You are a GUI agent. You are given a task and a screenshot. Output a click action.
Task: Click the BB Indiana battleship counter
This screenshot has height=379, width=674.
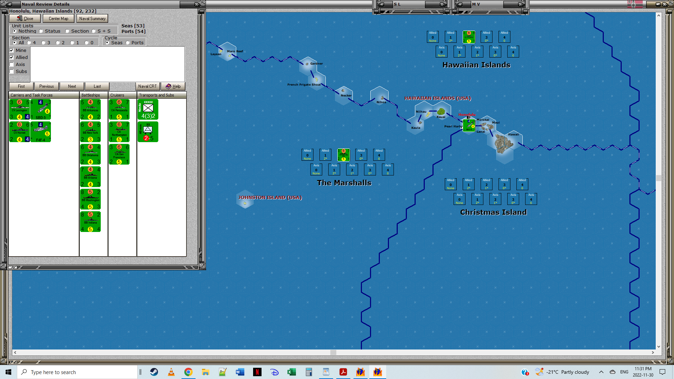[x=91, y=222]
